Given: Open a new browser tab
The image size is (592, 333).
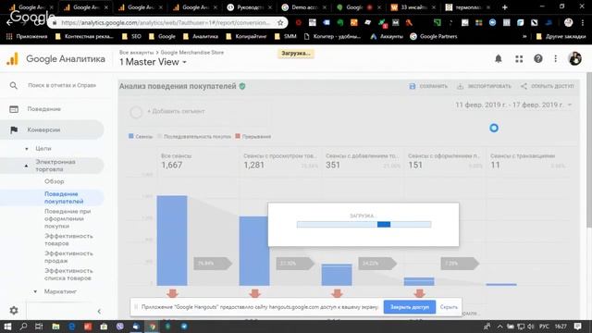Looking at the screenshot, I should click(x=505, y=7).
